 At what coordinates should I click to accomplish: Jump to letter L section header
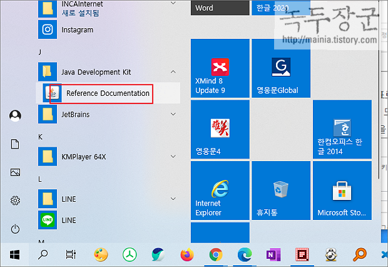click(x=40, y=179)
